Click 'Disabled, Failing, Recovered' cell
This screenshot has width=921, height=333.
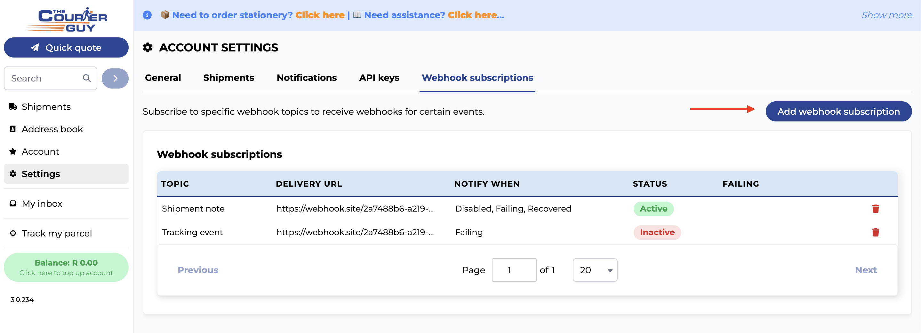(x=513, y=209)
